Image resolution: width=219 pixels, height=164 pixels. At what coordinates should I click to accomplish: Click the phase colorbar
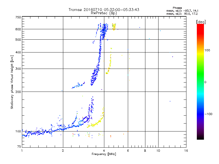tap(200, 81)
